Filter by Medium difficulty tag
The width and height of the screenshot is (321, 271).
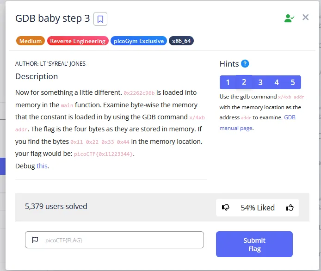click(x=31, y=41)
